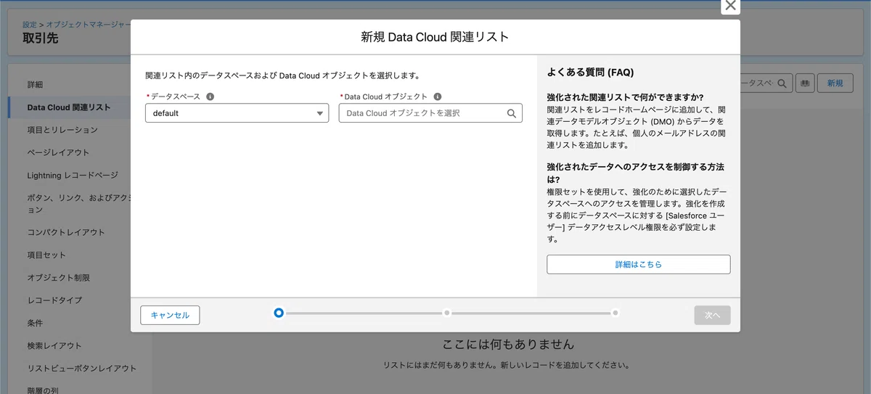This screenshot has width=871, height=394.
Task: Open 項目セット in sidebar
Action: 46,255
